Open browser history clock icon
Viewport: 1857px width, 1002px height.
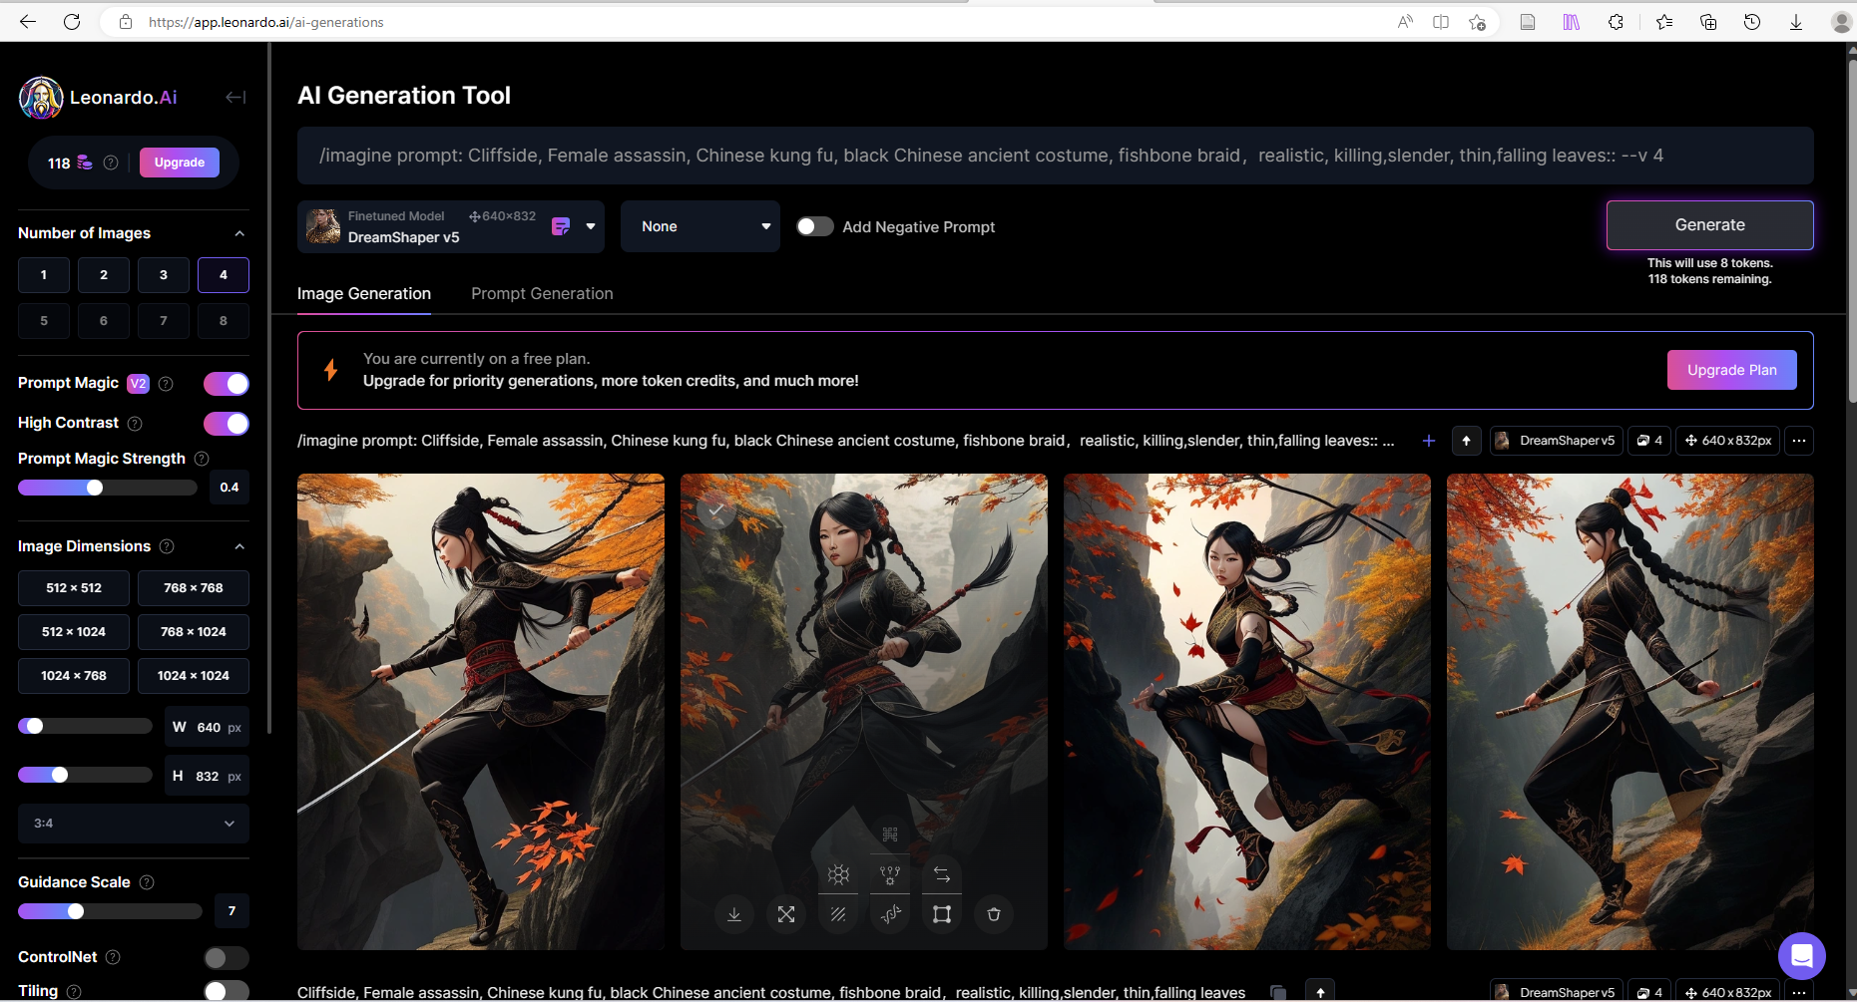point(1752,22)
